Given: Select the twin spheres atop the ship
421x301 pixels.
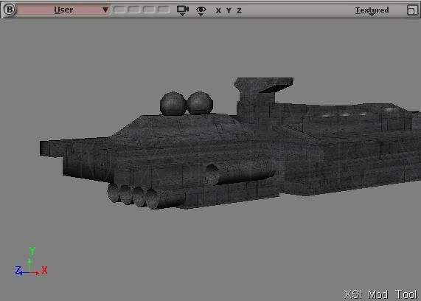Looking at the screenshot, I should pyautogui.click(x=187, y=103).
